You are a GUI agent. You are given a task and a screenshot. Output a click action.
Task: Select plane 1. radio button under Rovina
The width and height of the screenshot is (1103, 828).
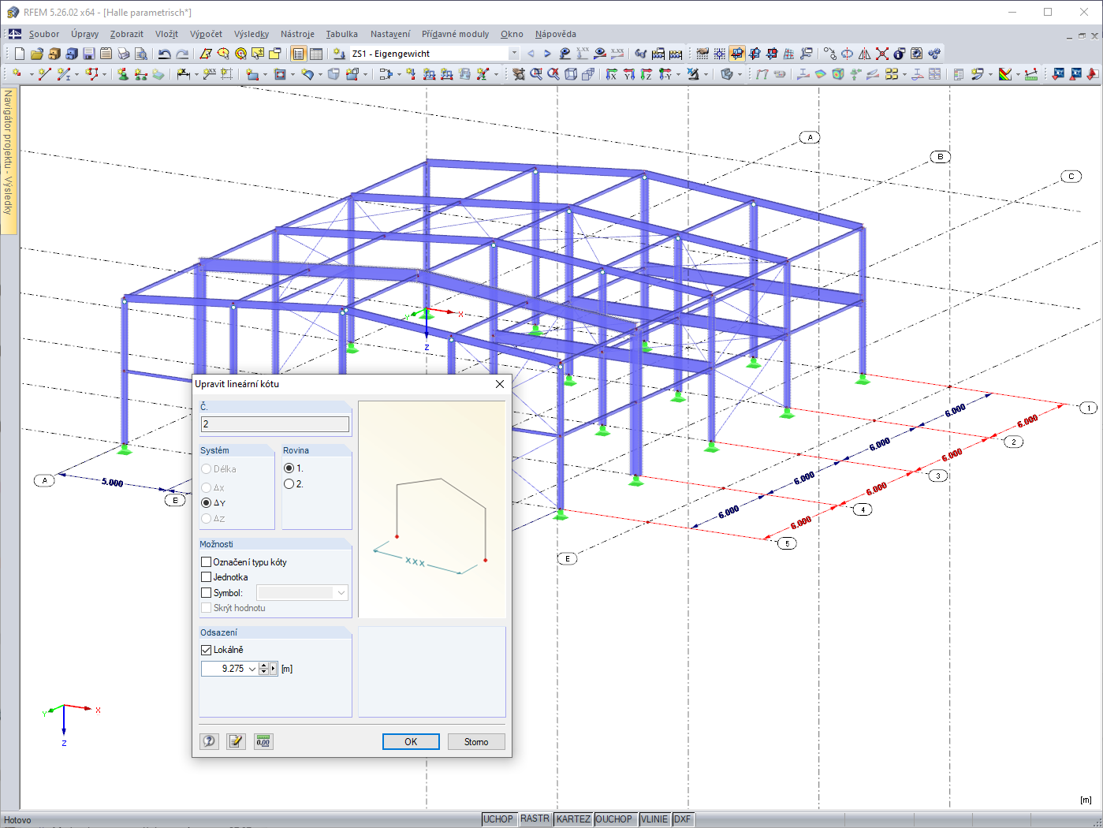pos(289,468)
